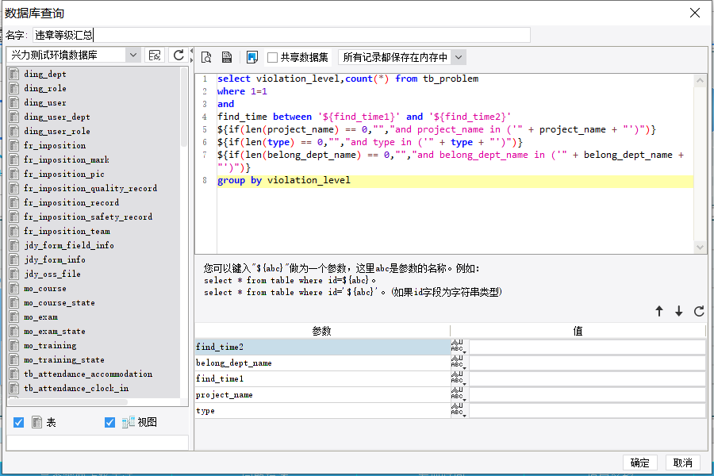This screenshot has height=476, width=714.
Task: Open the 兴力测试环境数据库 connection dropdown
Action: [x=132, y=55]
